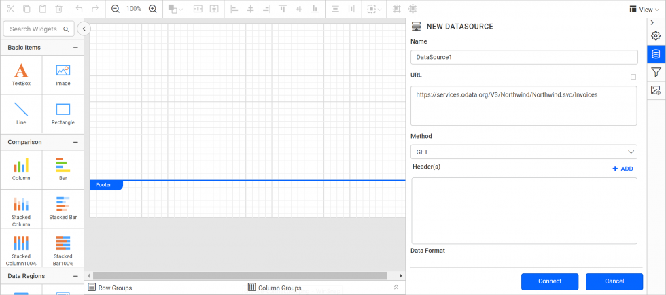Align selected items to right

[266, 9]
